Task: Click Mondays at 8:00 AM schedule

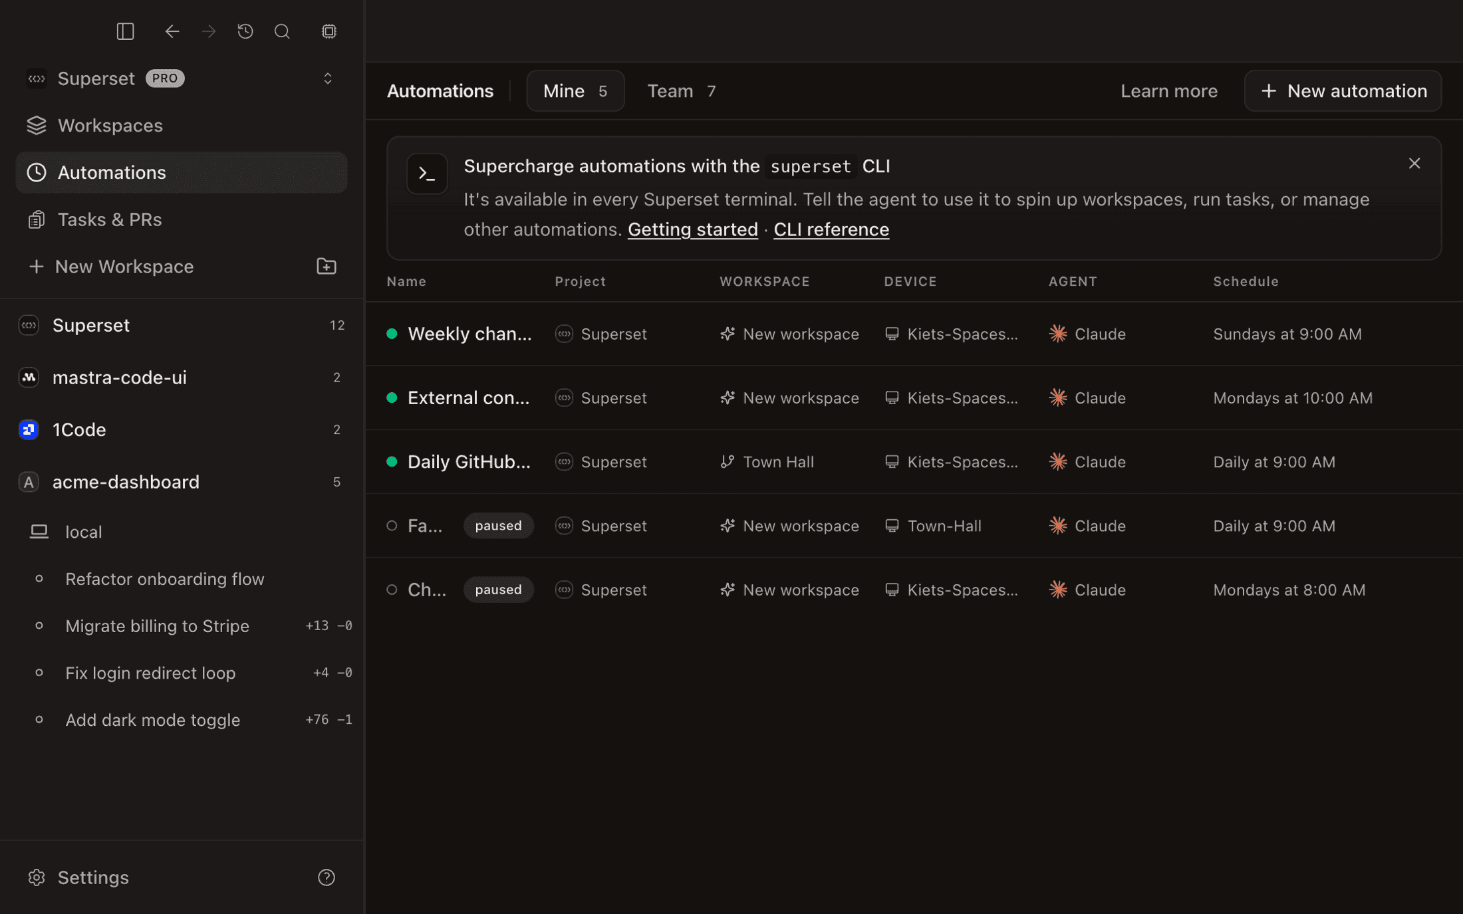Action: (1289, 590)
